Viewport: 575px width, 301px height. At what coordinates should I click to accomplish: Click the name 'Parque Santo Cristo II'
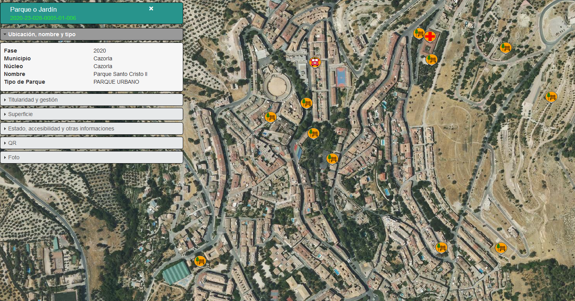tap(120, 74)
